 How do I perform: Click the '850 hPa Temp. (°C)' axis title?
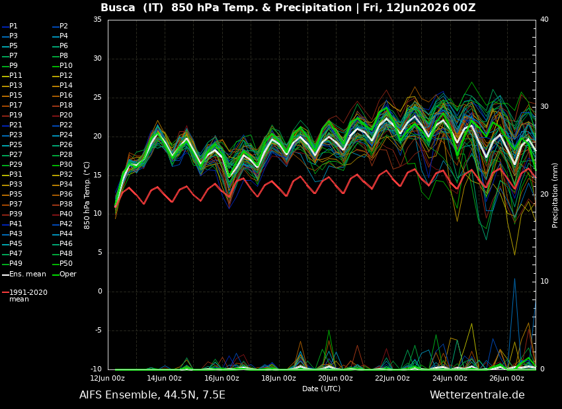(87, 195)
